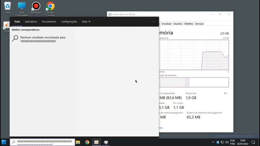Open Usuários tab in Task Manager
260x146 pixels.
coord(178,24)
